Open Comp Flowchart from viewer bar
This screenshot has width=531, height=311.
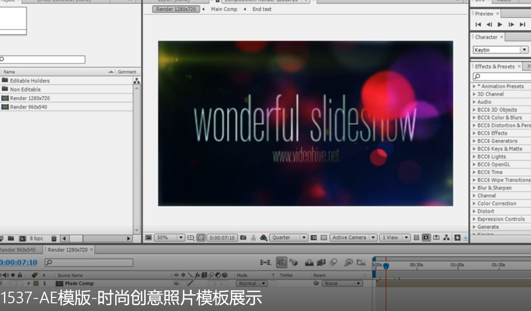(x=446, y=238)
